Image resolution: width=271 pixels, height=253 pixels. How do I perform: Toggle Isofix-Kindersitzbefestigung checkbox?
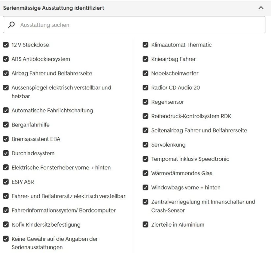tap(6, 224)
